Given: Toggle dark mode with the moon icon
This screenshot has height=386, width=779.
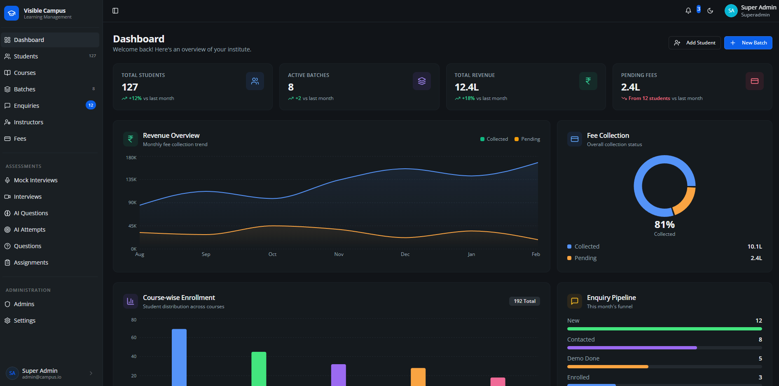Looking at the screenshot, I should pyautogui.click(x=710, y=11).
